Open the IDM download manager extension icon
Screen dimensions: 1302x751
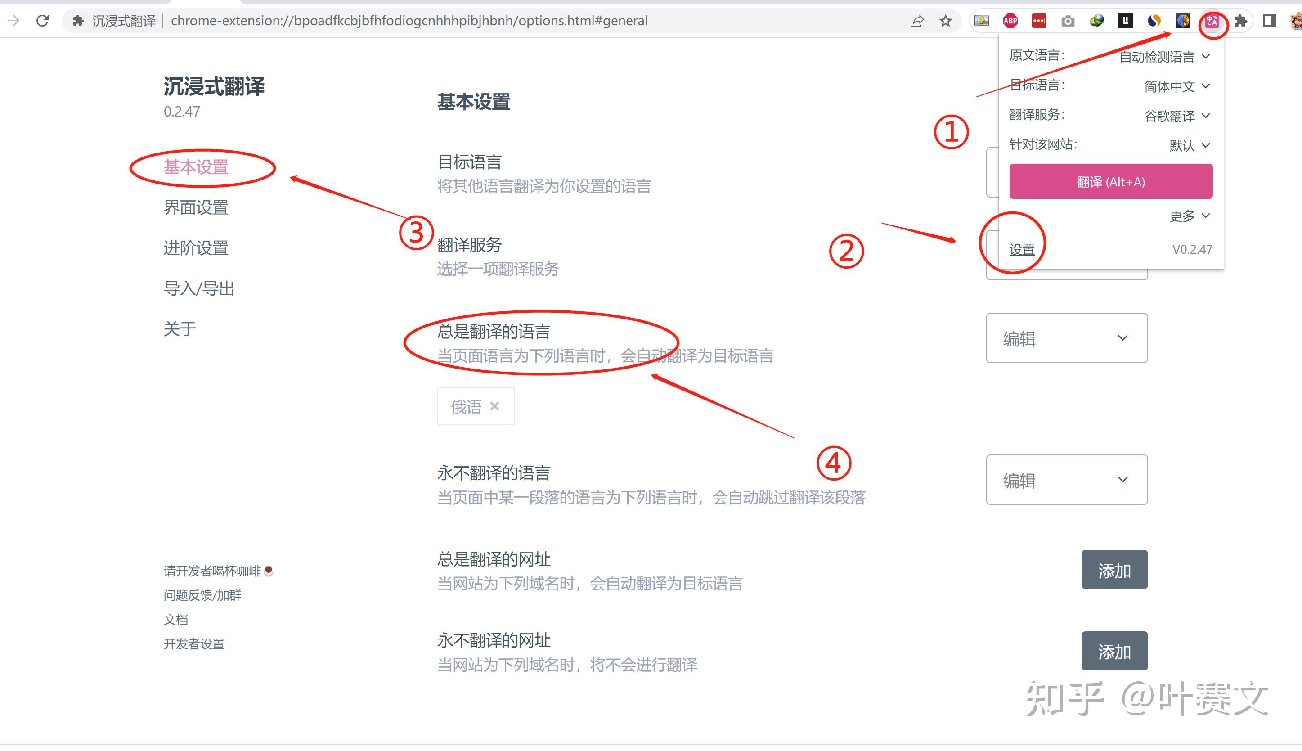(x=1097, y=21)
